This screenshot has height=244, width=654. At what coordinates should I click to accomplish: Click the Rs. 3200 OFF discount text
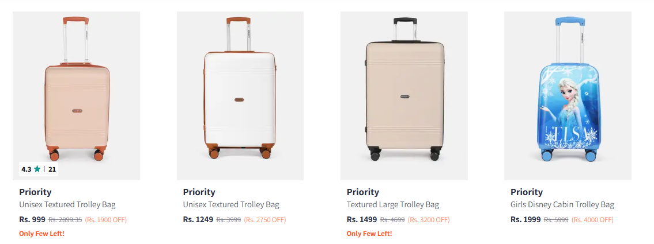pyautogui.click(x=430, y=220)
